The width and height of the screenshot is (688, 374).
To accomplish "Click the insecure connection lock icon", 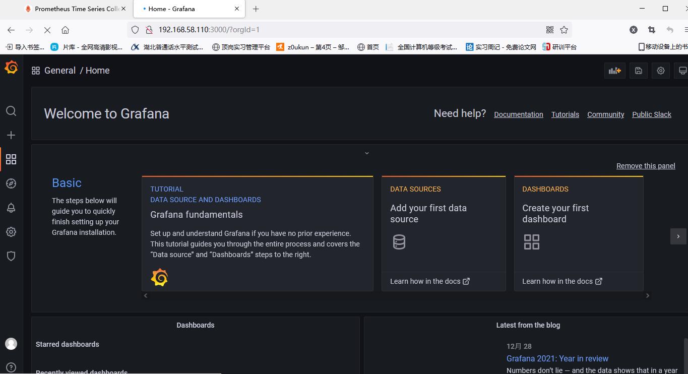I will (x=149, y=30).
